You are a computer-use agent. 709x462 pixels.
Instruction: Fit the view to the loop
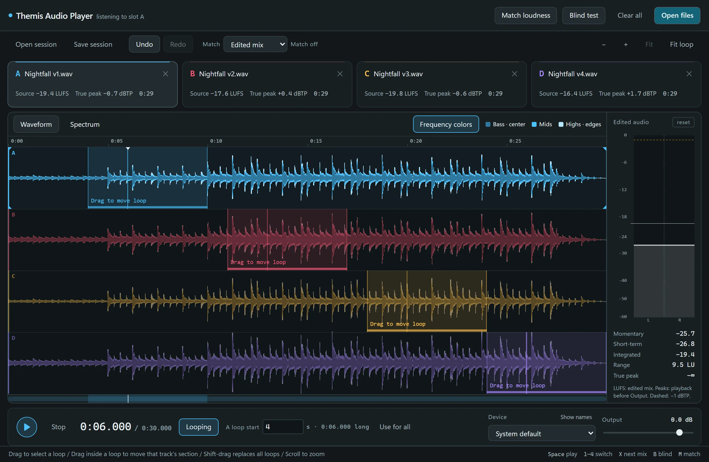681,44
